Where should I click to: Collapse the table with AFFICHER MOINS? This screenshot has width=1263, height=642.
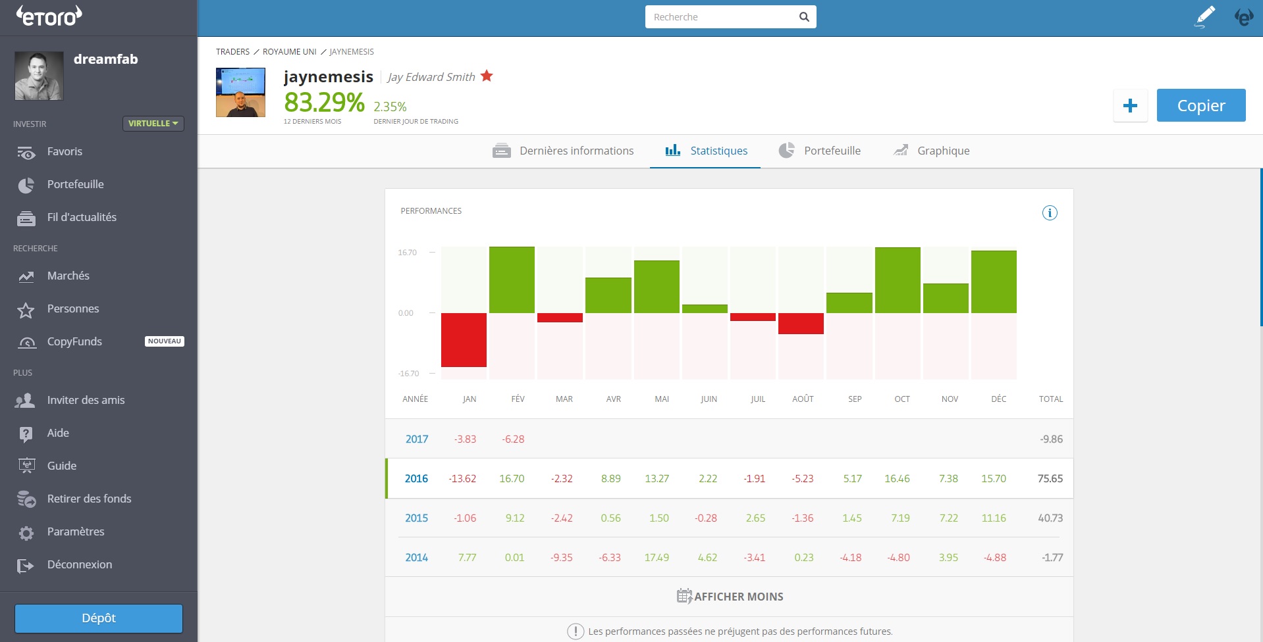click(x=730, y=597)
